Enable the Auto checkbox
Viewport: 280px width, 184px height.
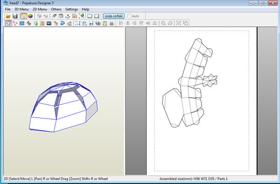(129, 16)
